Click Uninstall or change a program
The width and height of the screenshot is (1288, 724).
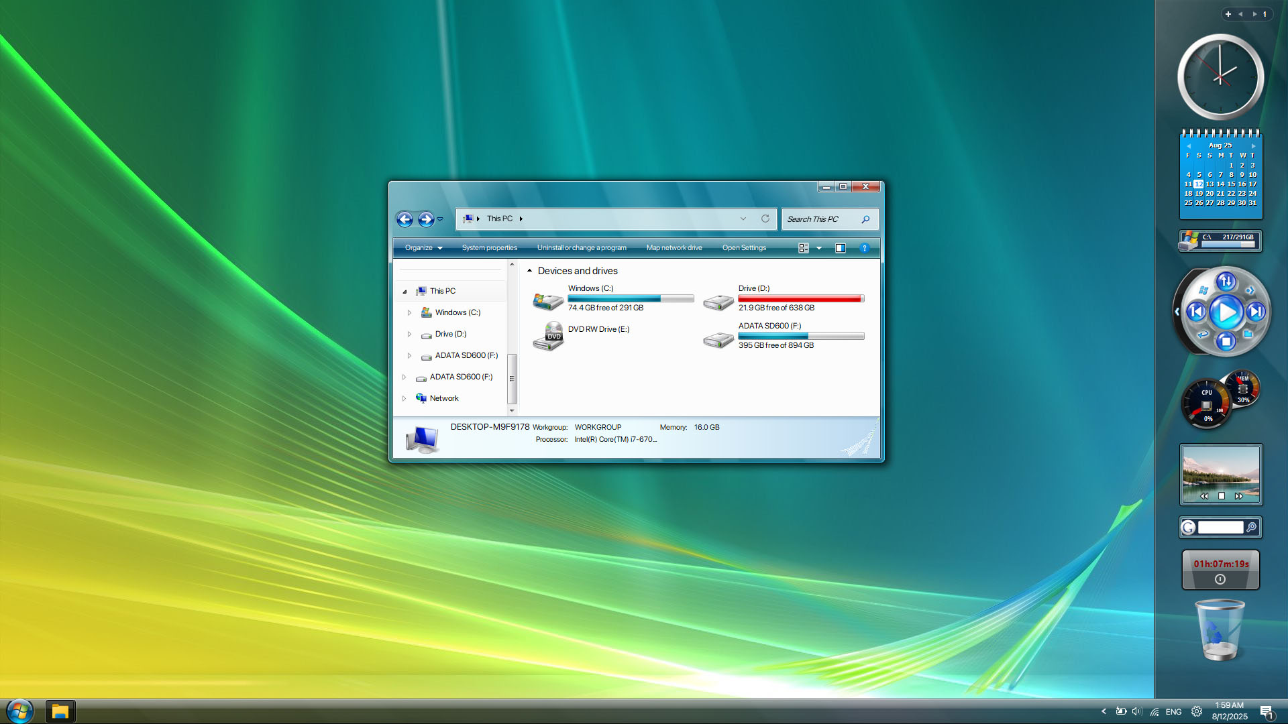[x=582, y=248]
